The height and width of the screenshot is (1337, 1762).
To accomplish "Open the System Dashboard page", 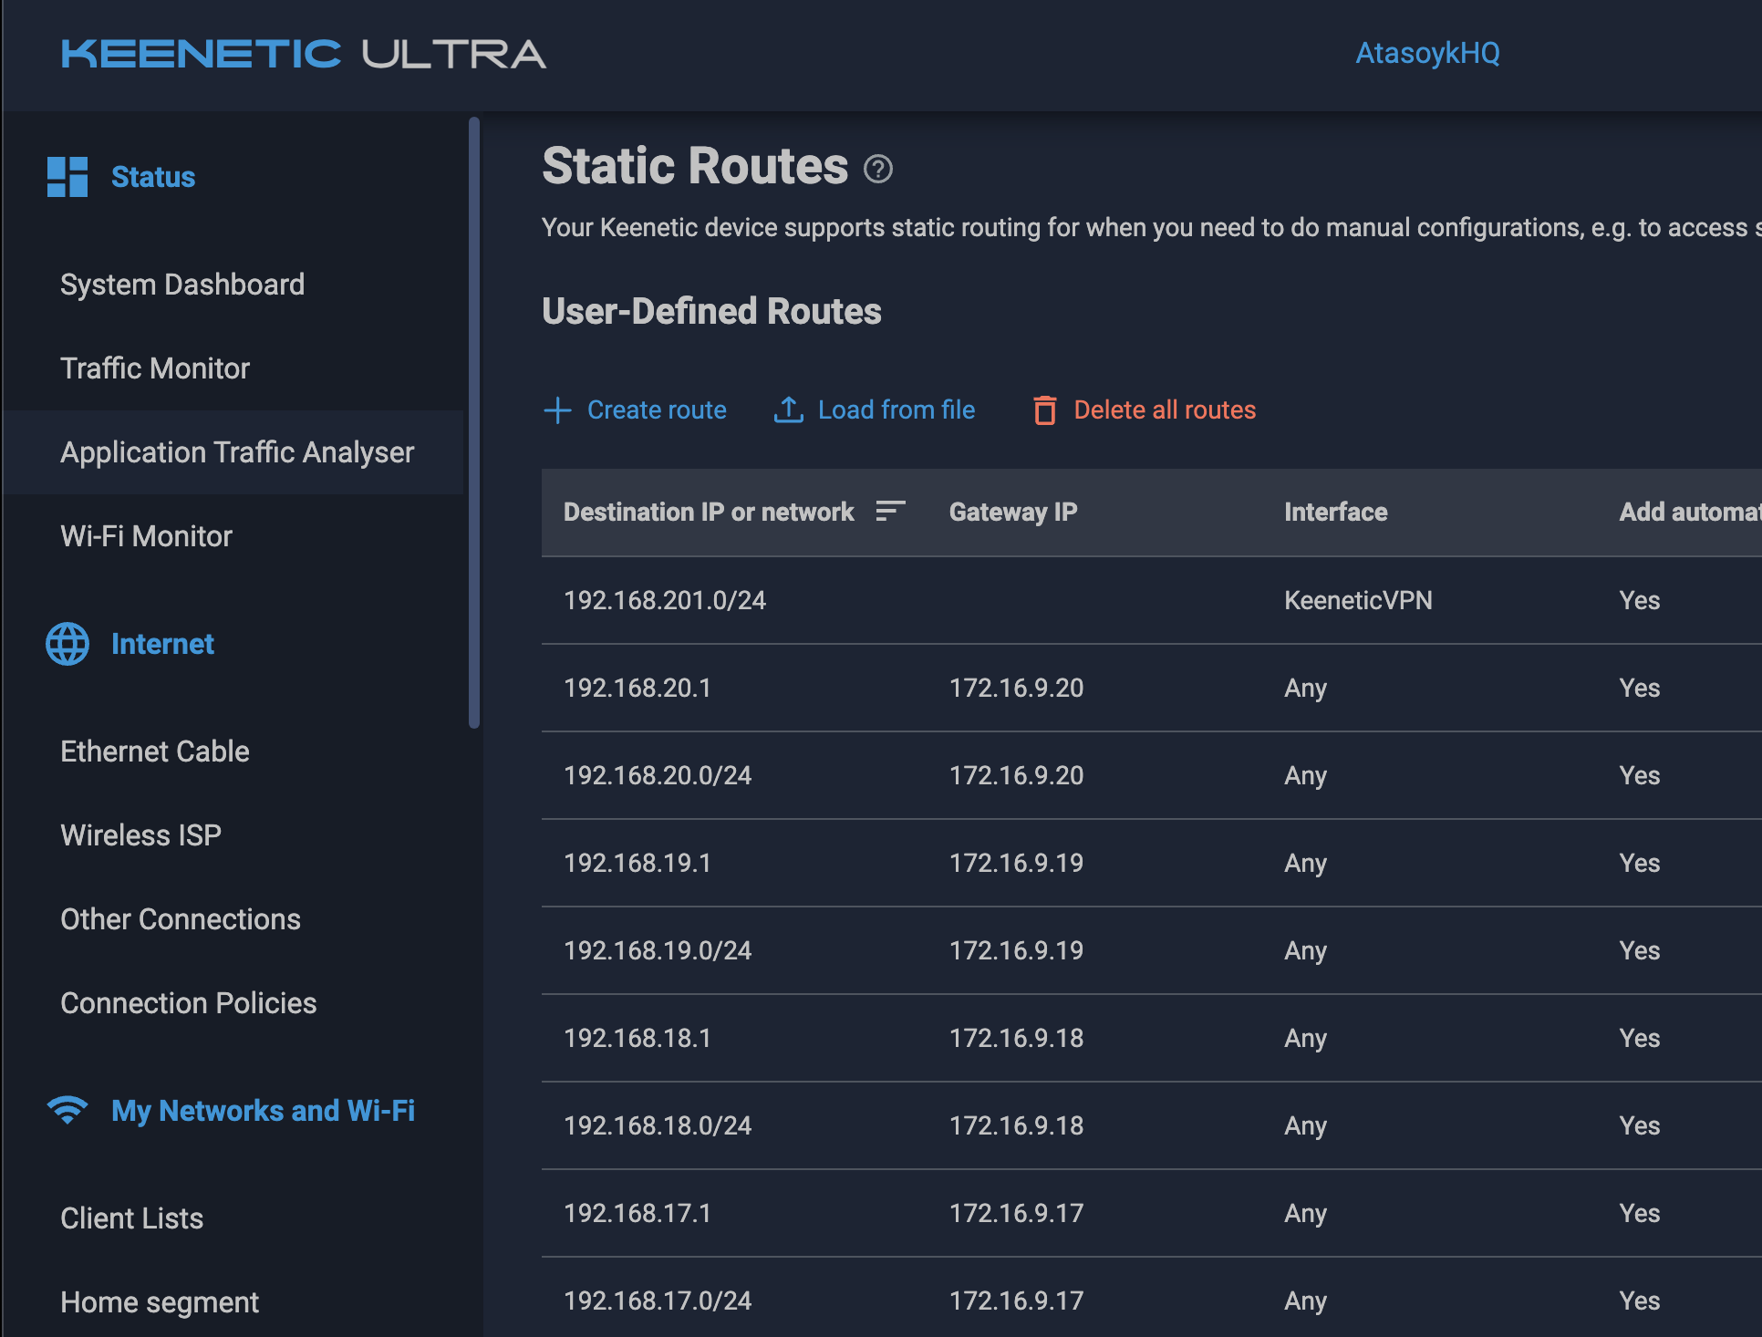I will tap(182, 285).
